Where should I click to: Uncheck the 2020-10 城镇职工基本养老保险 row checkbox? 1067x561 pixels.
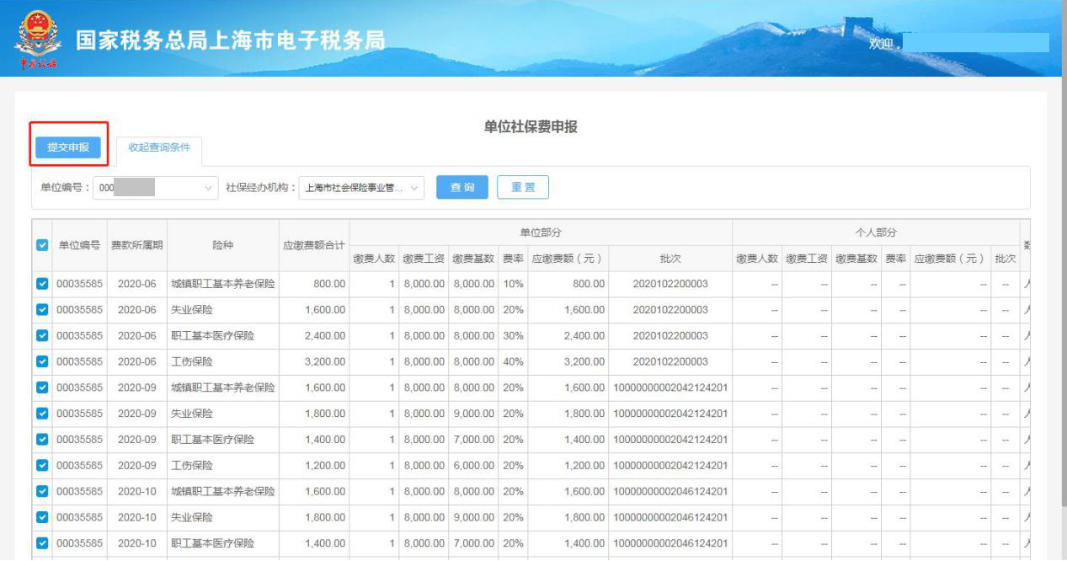(x=42, y=491)
